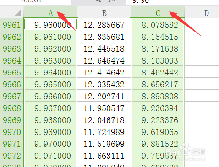
Task: Click cell containing 9.970000
Action: [50, 143]
